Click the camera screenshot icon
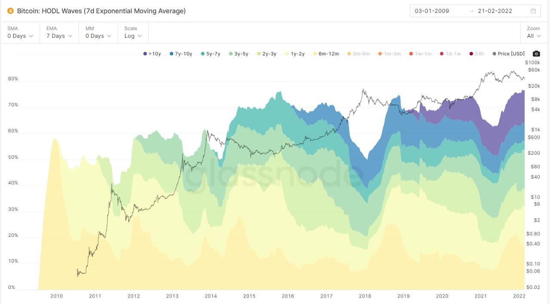This screenshot has width=550, height=304. (x=536, y=54)
